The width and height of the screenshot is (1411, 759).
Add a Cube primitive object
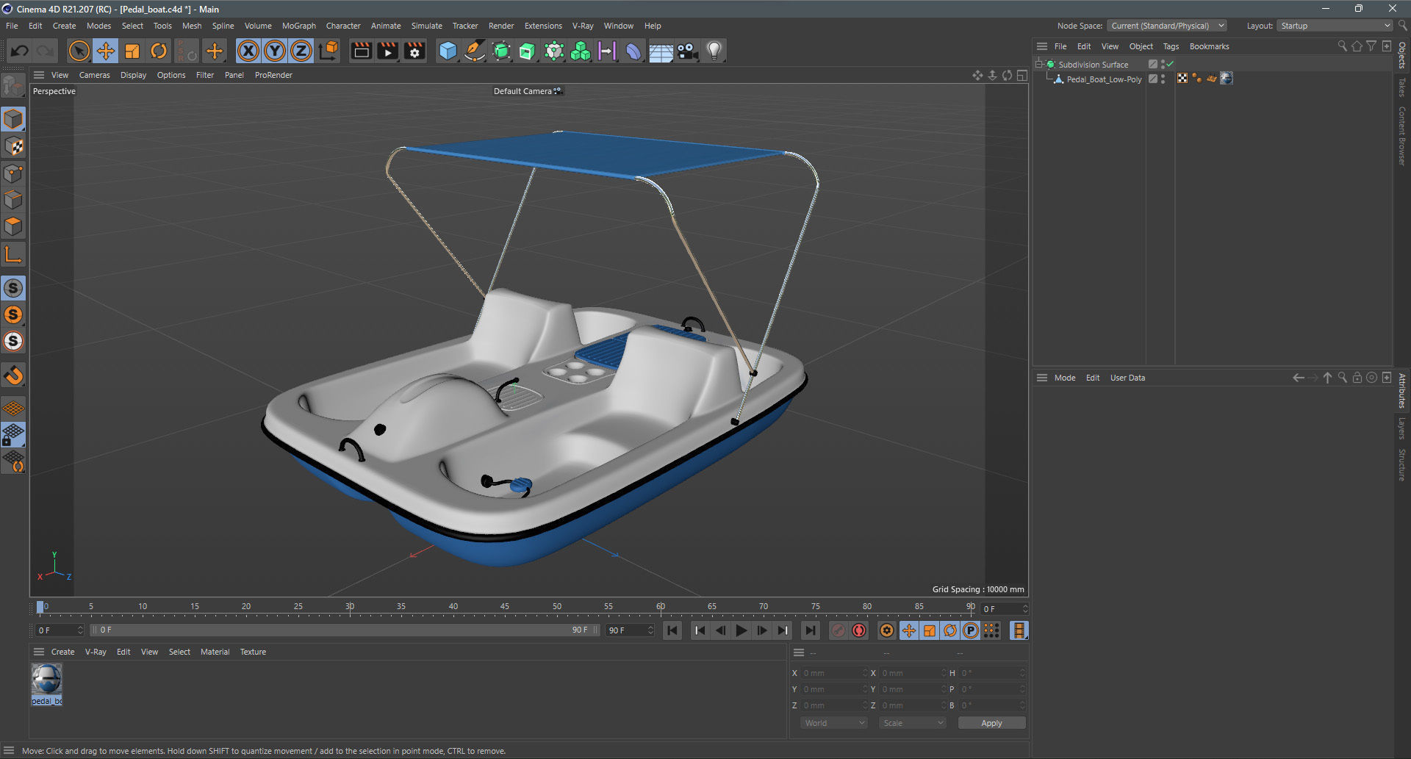448,51
